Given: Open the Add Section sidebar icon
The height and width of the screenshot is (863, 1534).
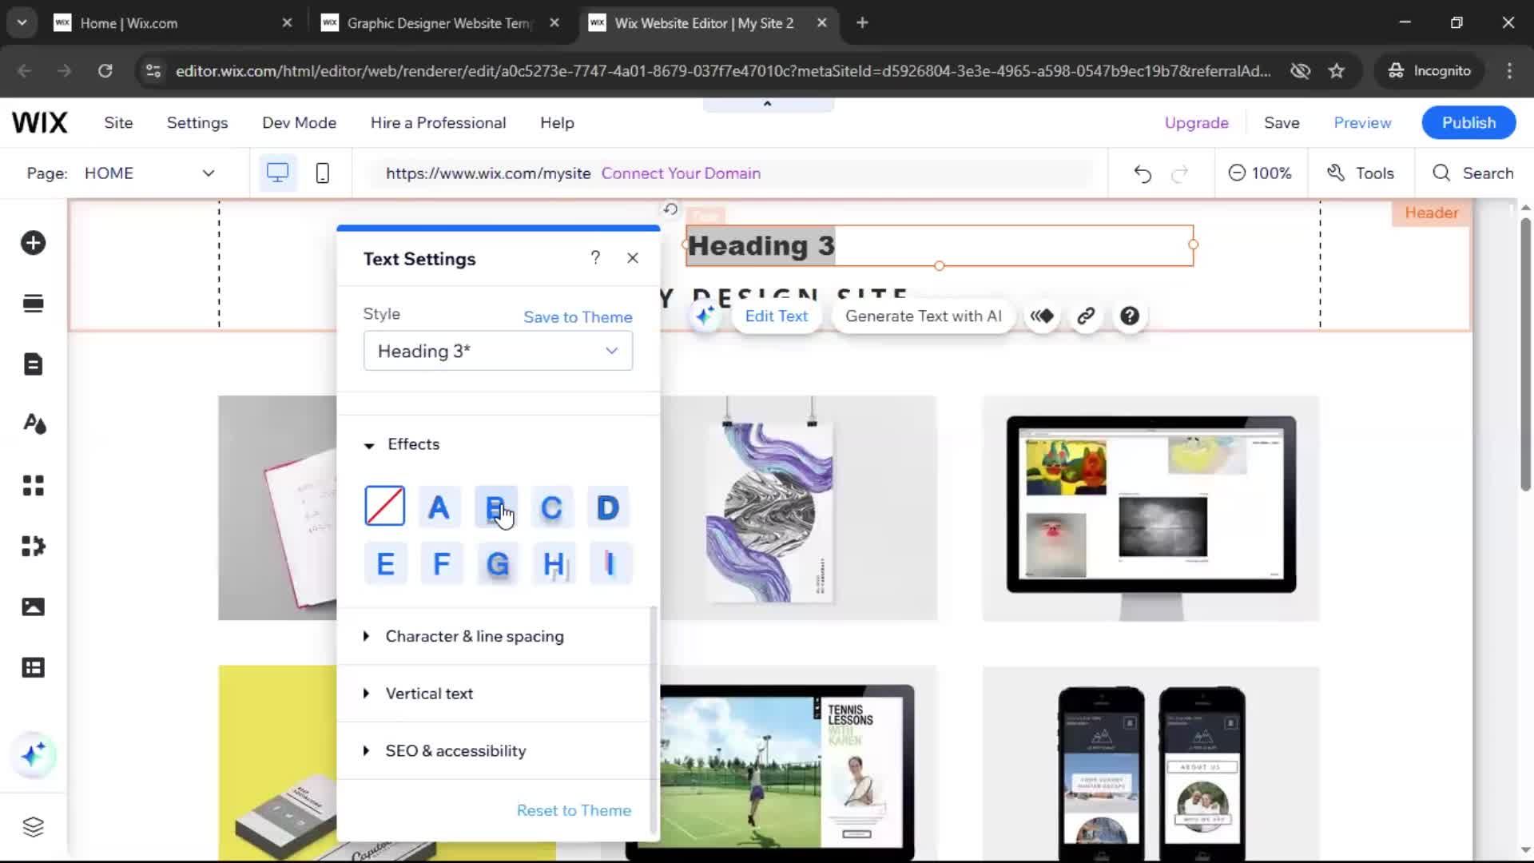Looking at the screenshot, I should tap(33, 304).
